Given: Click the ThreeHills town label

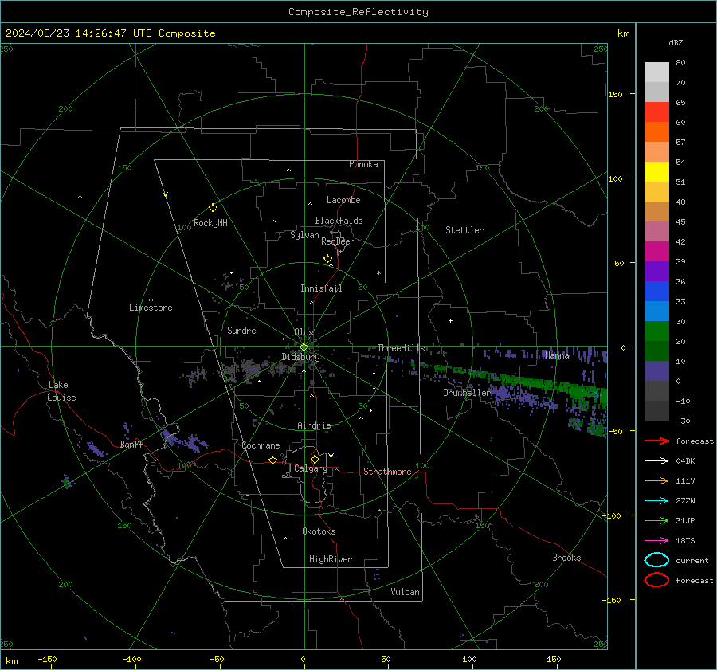Looking at the screenshot, I should pos(401,348).
